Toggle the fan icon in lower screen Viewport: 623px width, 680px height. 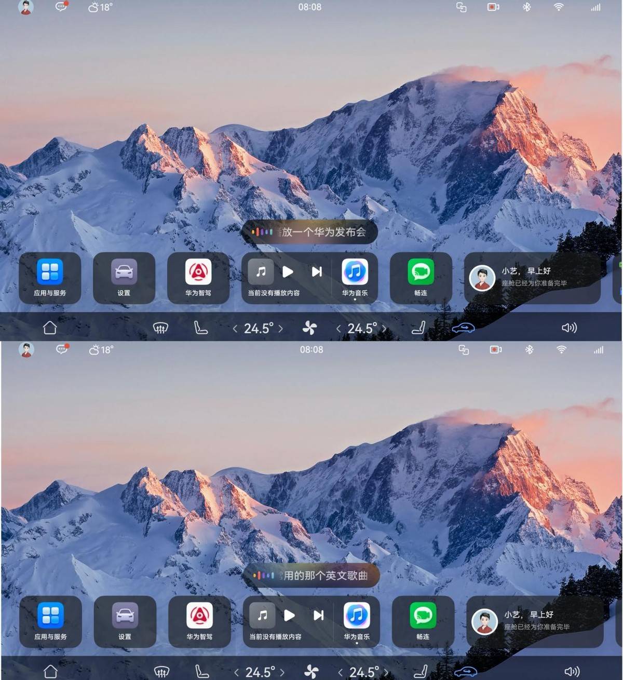click(x=311, y=671)
